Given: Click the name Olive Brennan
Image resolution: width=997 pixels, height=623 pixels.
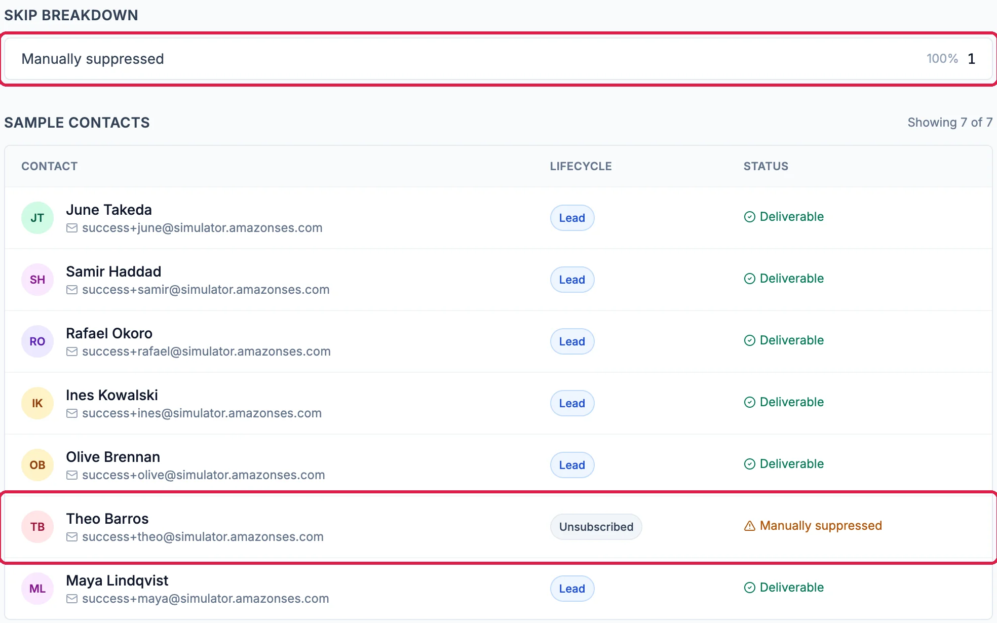Looking at the screenshot, I should pos(113,457).
